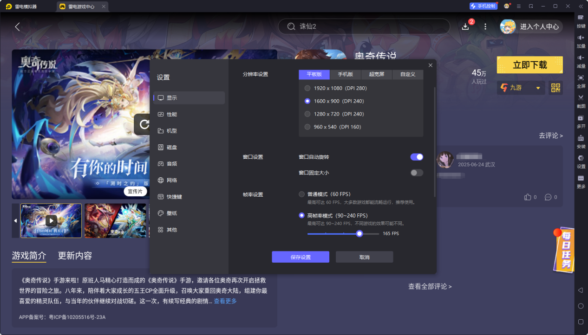This screenshot has height=335, width=588.
Task: Enable the 窗口固定大小 switch
Action: (x=417, y=173)
